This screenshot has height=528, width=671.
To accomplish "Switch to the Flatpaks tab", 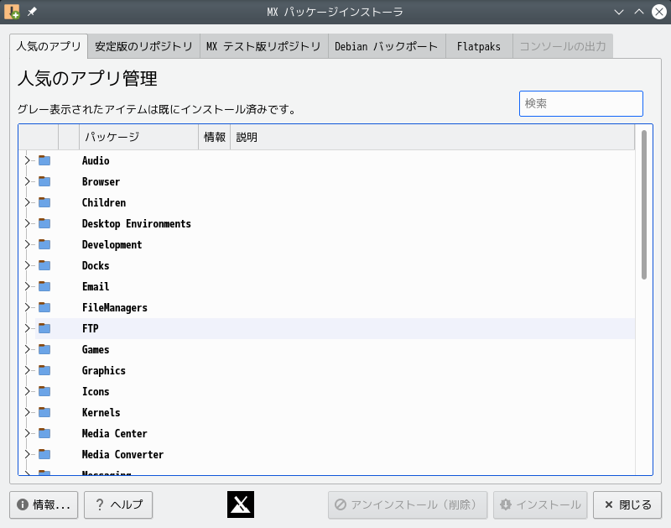I will tap(479, 46).
